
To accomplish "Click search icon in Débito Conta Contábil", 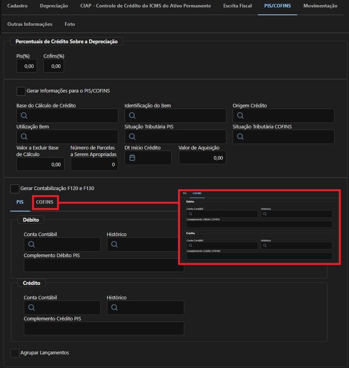I will tap(31, 244).
